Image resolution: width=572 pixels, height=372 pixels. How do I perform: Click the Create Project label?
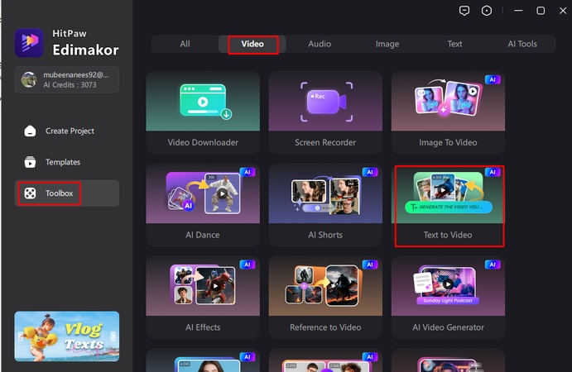click(70, 131)
